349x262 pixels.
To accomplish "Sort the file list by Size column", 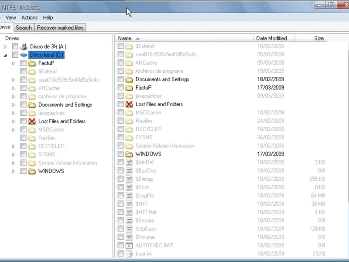I will [311, 38].
